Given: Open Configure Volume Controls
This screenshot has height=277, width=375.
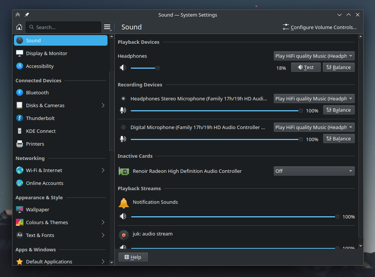Looking at the screenshot, I should pyautogui.click(x=320, y=27).
